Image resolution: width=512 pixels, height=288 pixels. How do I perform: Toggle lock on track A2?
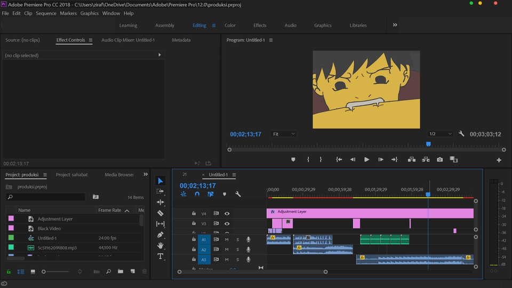pyautogui.click(x=194, y=249)
